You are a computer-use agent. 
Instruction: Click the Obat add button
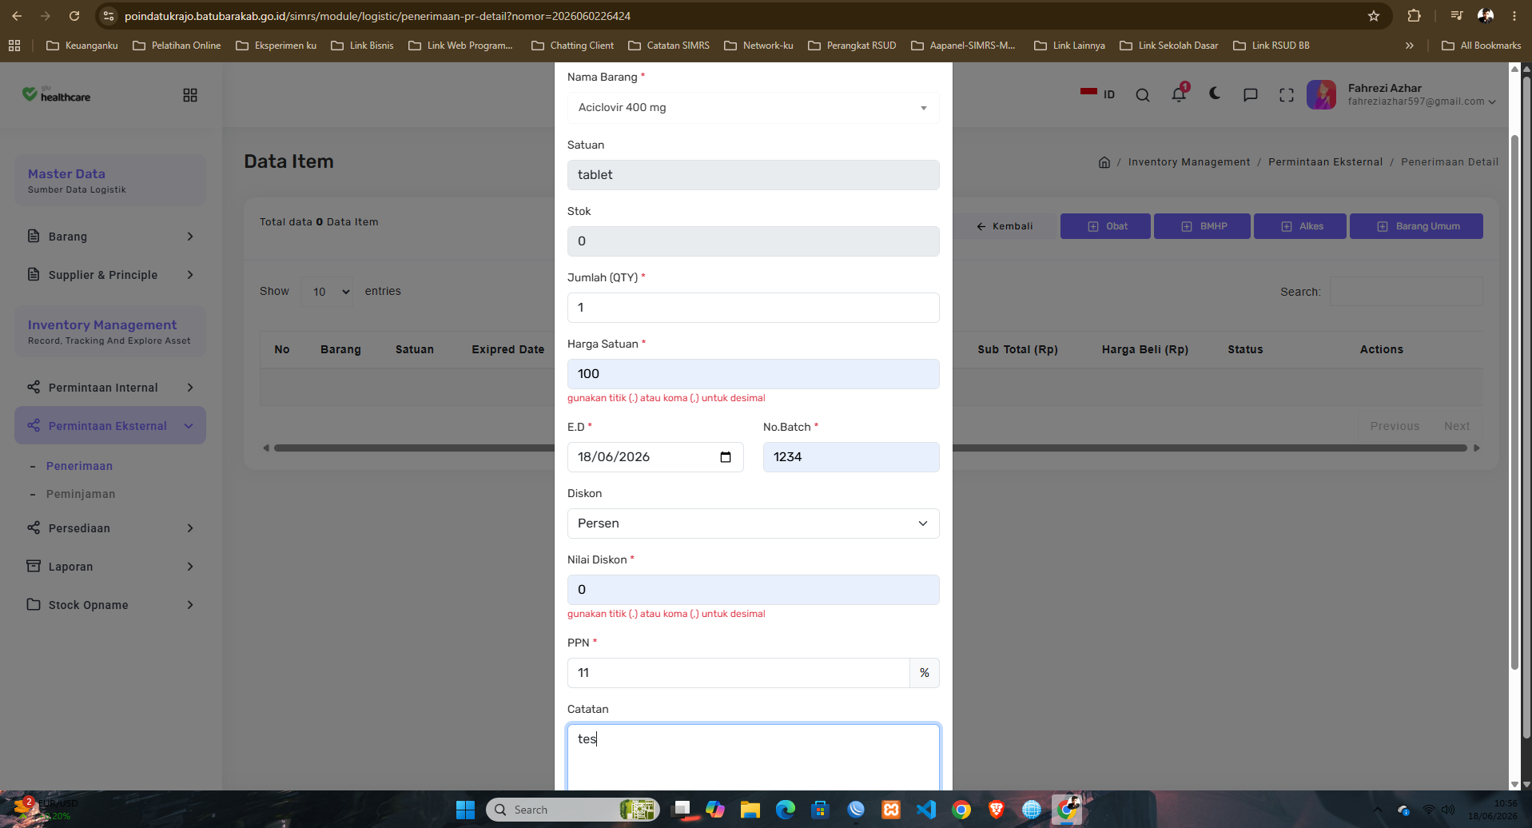[x=1105, y=226]
